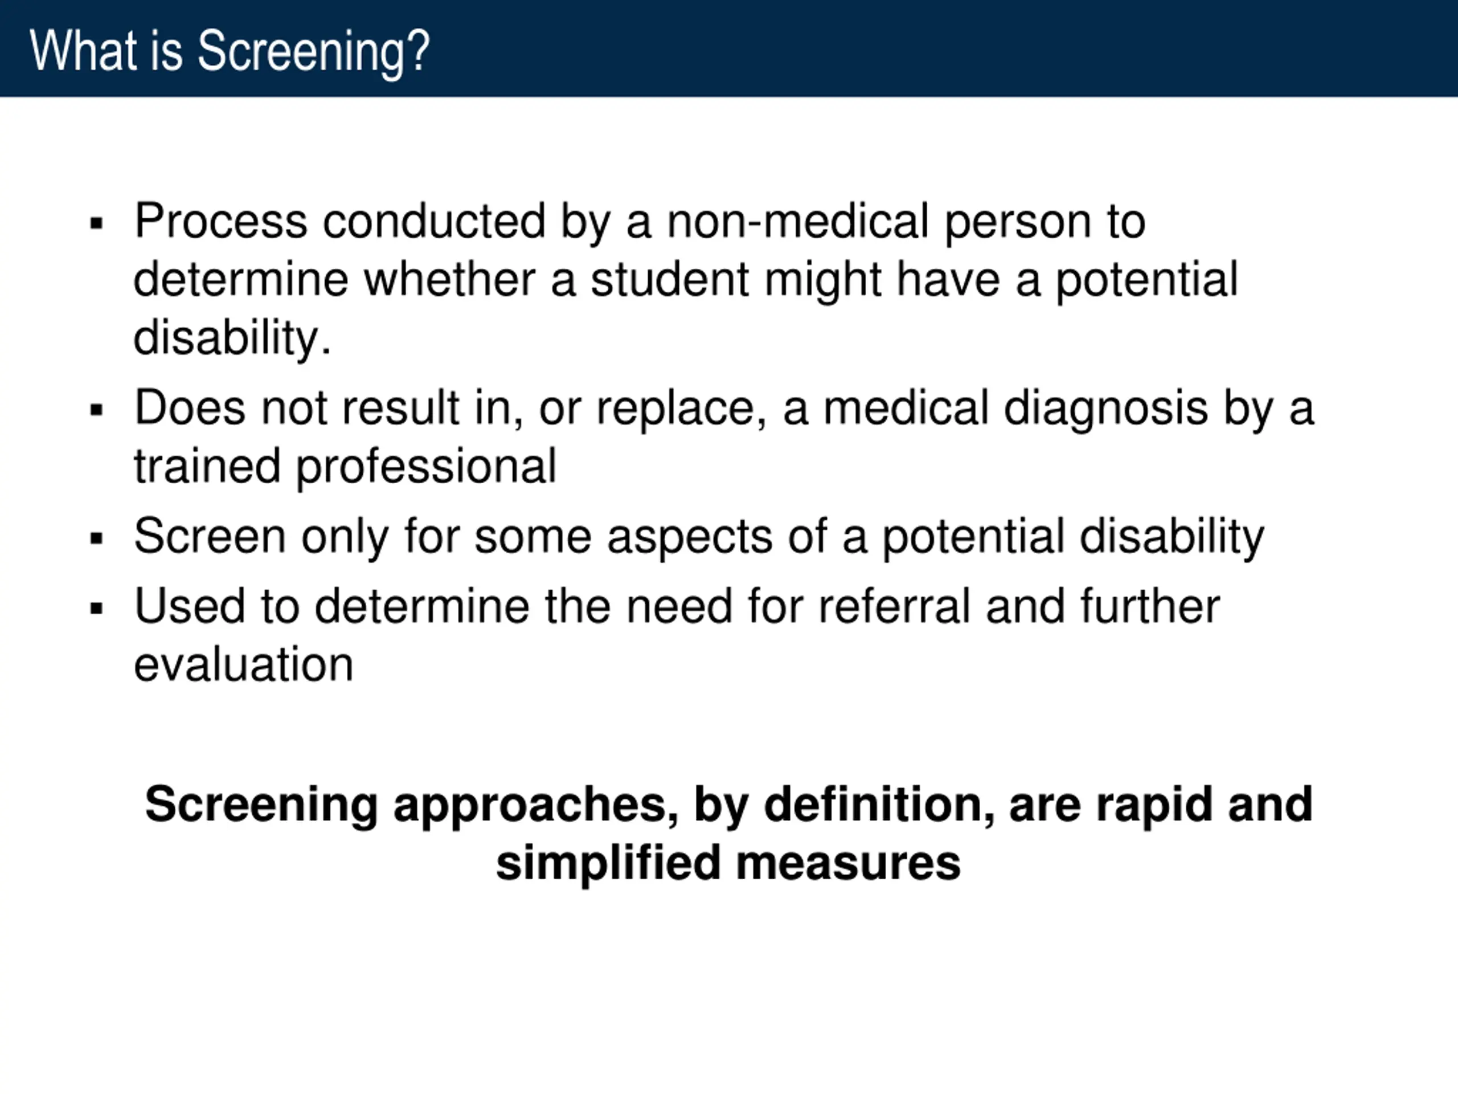Click the word "evaluation"
1458x1094 pixels.
(x=244, y=665)
